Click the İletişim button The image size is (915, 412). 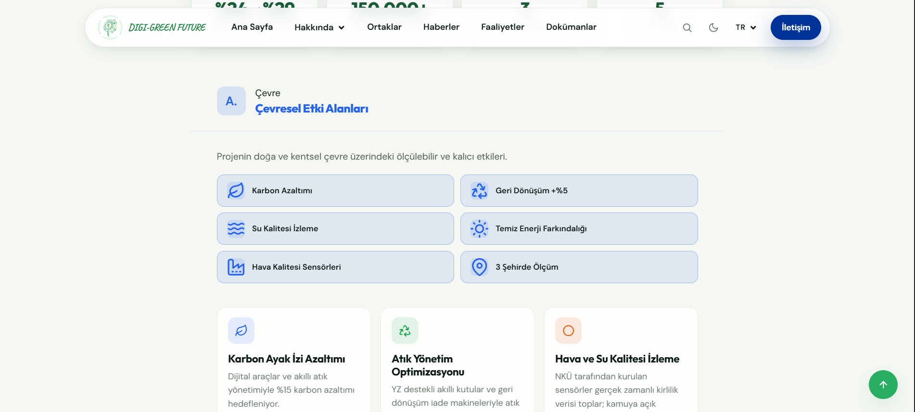[796, 27]
